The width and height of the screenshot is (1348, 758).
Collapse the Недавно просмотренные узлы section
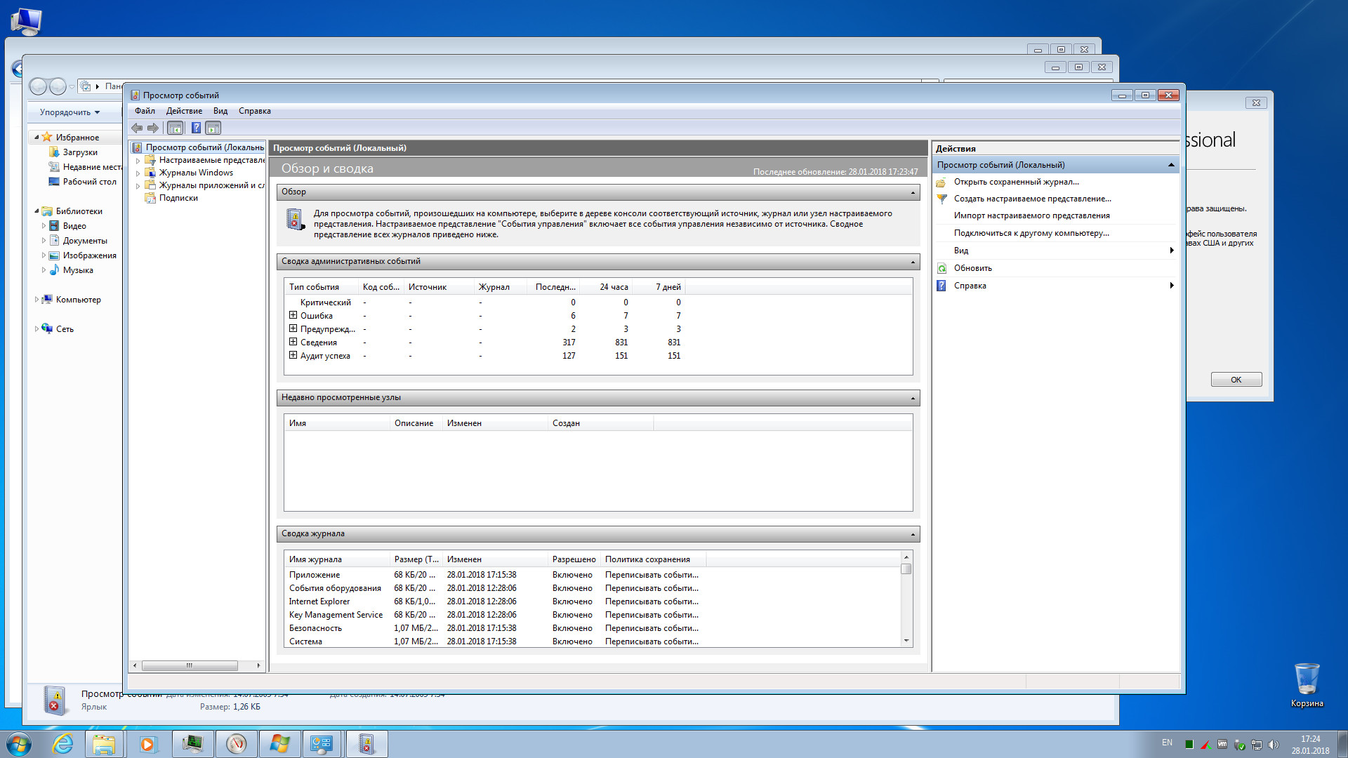(913, 398)
